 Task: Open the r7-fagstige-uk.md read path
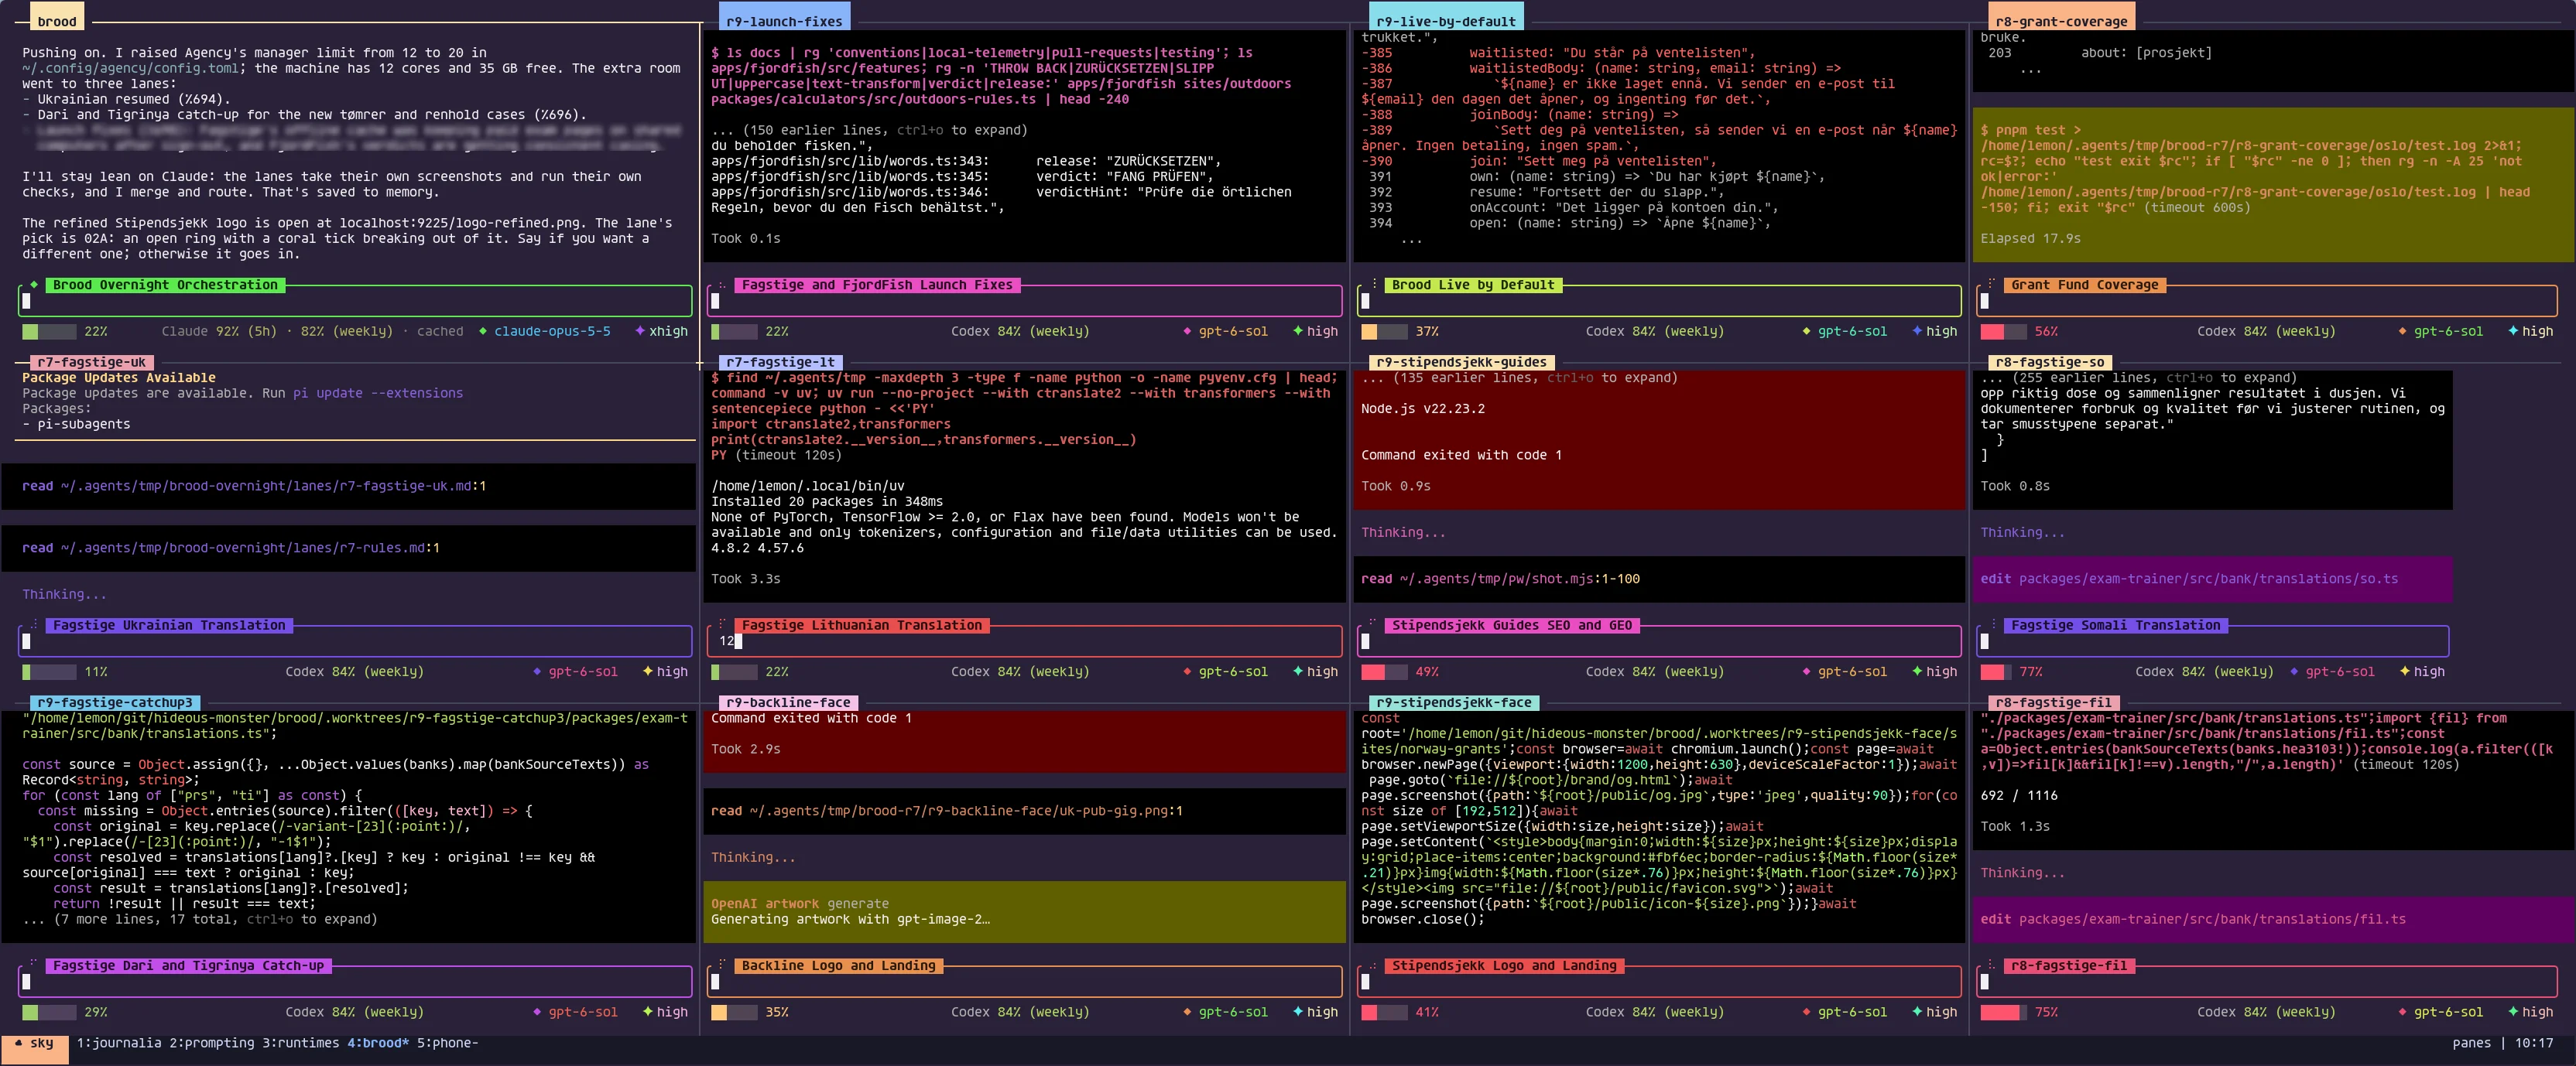click(273, 487)
